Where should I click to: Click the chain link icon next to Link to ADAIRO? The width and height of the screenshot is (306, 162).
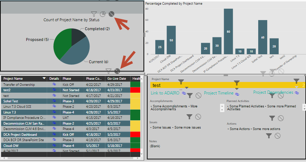click(x=184, y=93)
